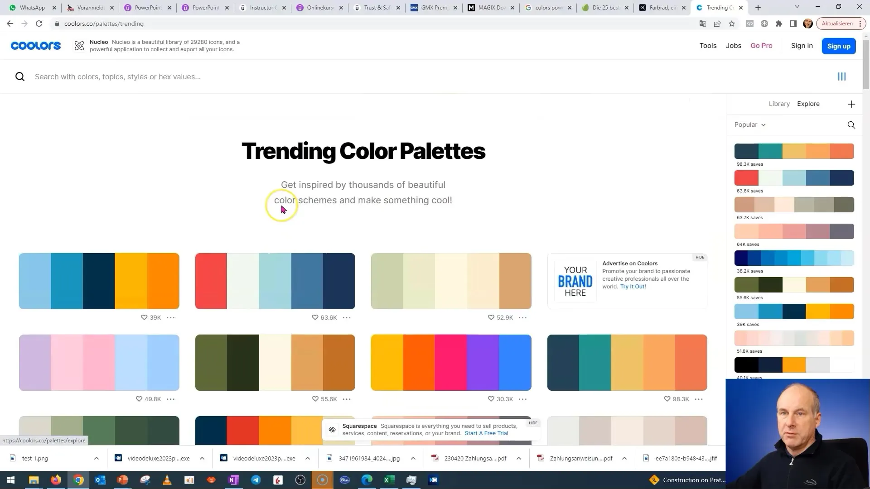The width and height of the screenshot is (870, 489).
Task: Toggle like on the 98.3K palette
Action: click(x=667, y=399)
